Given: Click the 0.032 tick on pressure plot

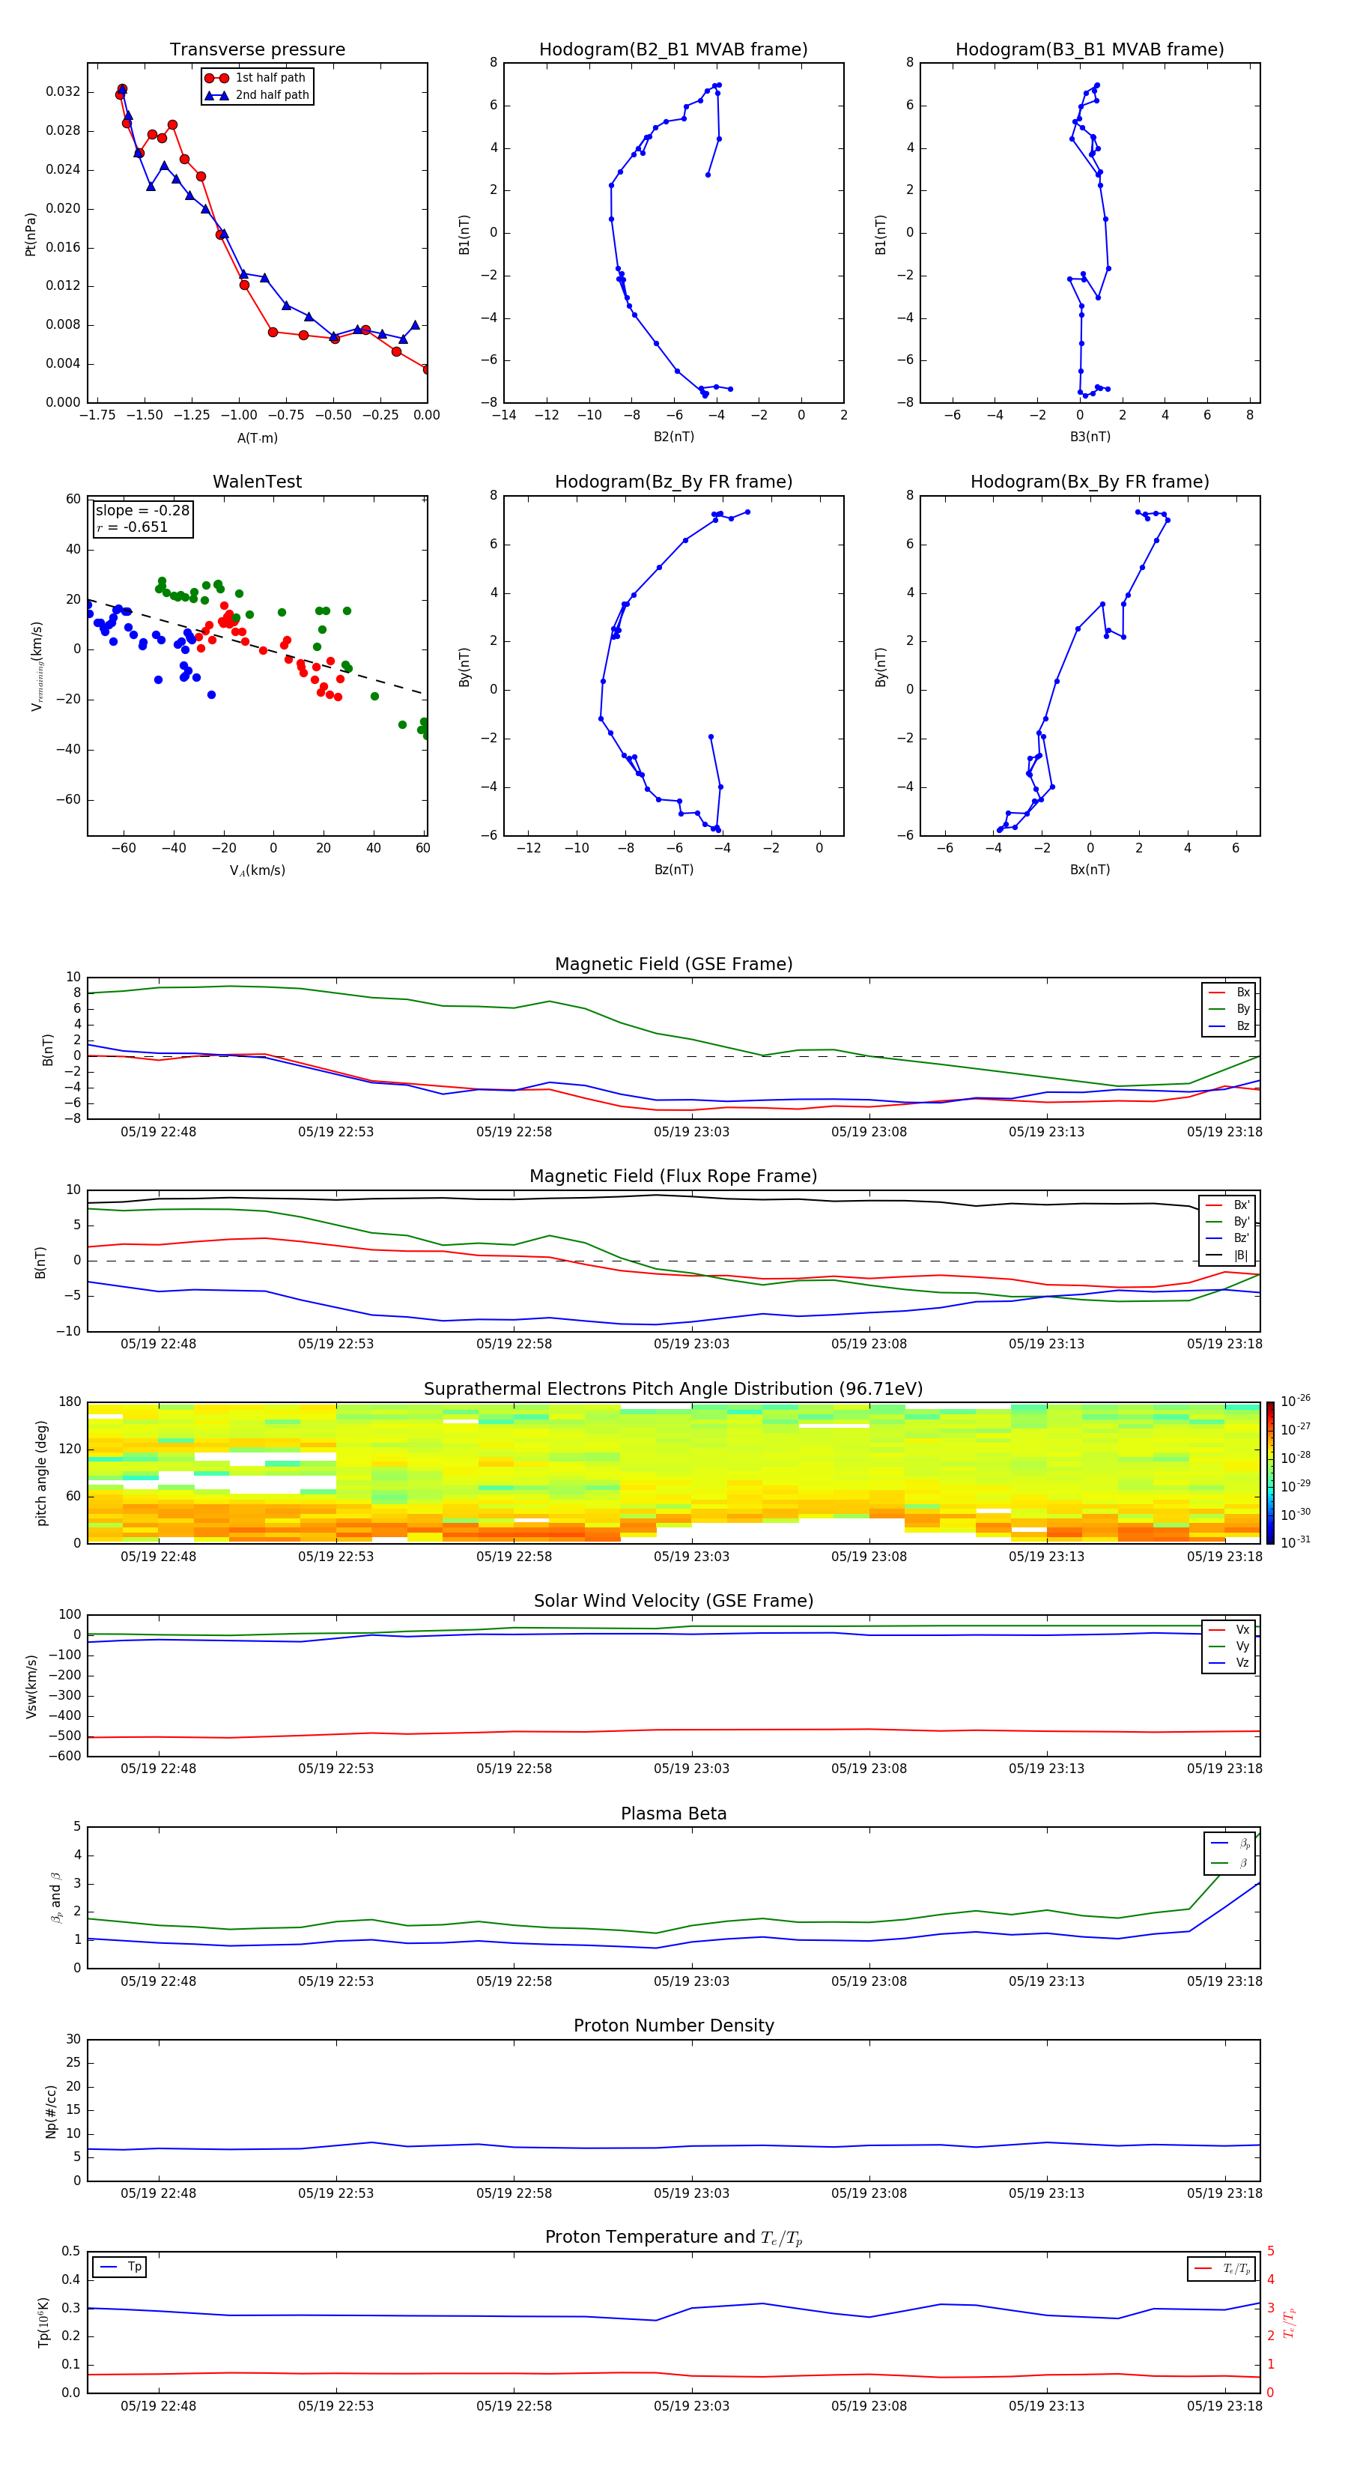Looking at the screenshot, I should point(64,92).
